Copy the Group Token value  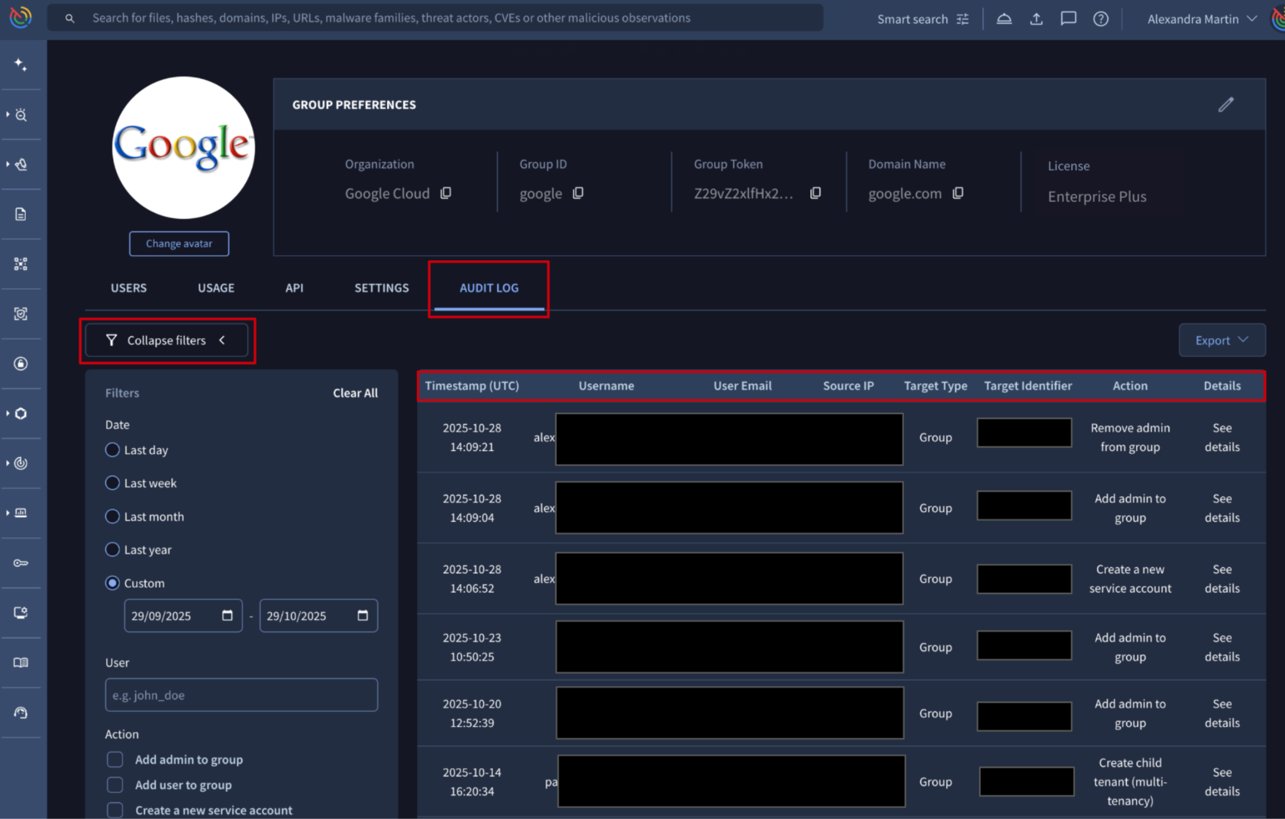tap(815, 193)
